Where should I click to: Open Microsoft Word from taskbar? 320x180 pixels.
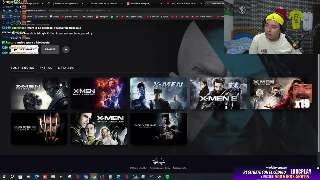click(118, 177)
